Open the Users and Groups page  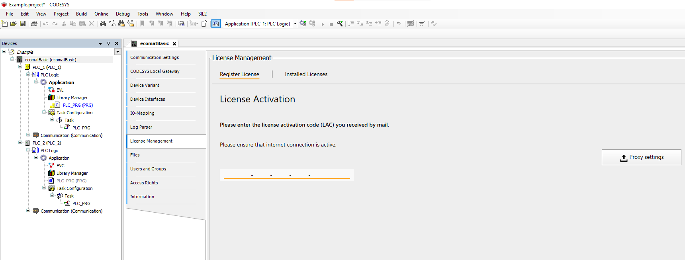[x=148, y=169]
